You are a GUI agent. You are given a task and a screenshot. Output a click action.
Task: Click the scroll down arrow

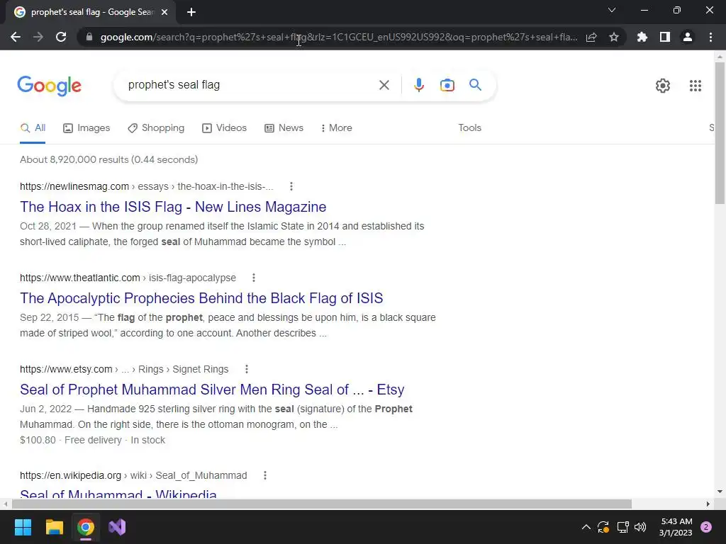click(x=720, y=492)
